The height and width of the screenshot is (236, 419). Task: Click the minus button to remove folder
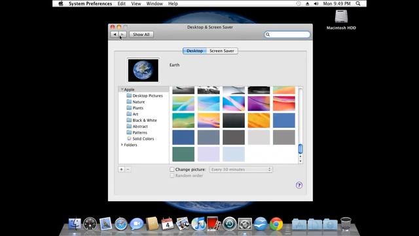tap(128, 169)
